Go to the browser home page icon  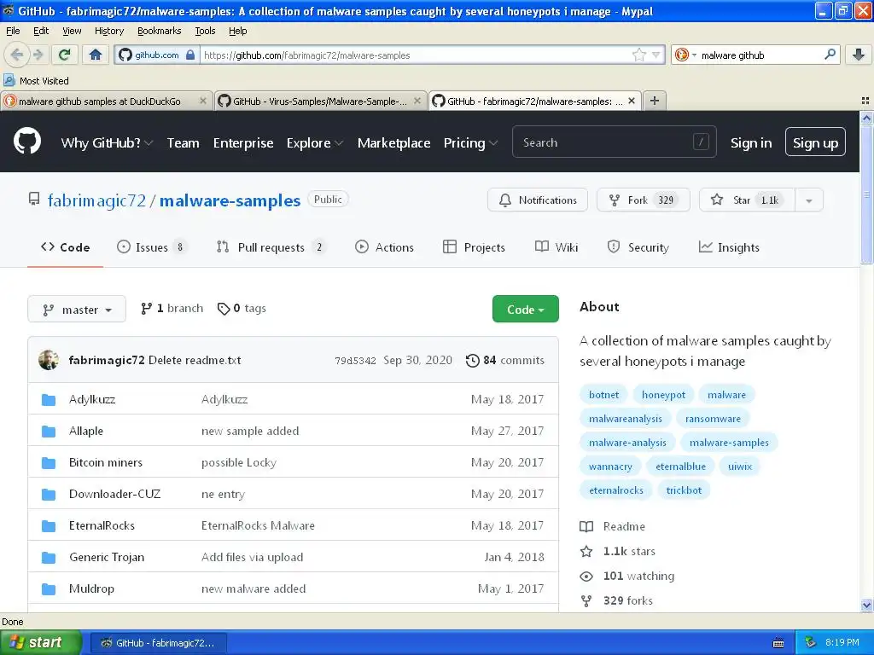pyautogui.click(x=96, y=55)
